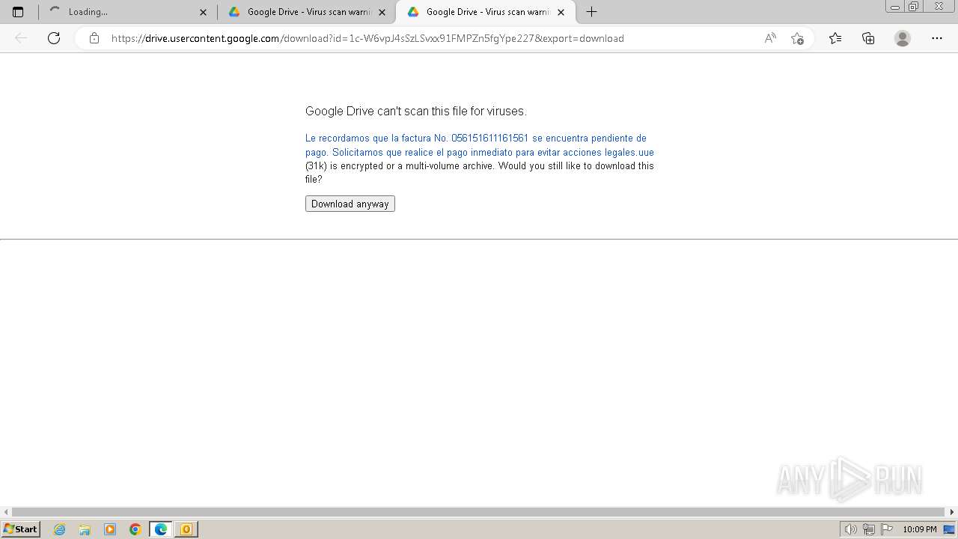Click the Show desktop icon

949,529
